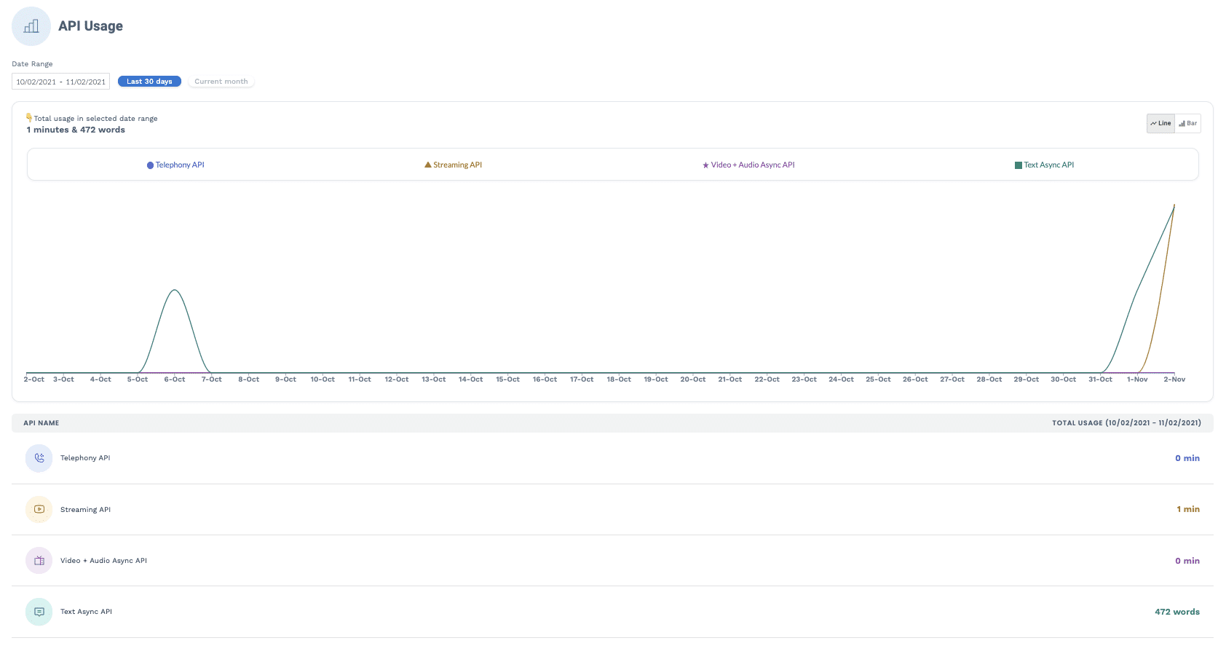Click the Video + Audio Async API icon
1226x646 pixels.
tap(39, 561)
